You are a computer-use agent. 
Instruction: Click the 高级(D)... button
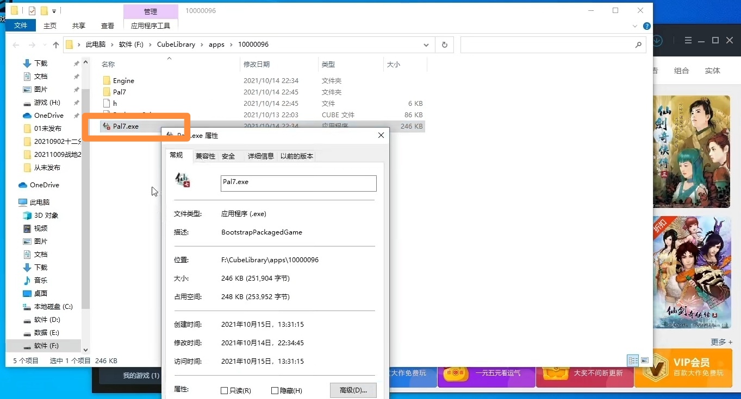pos(353,390)
